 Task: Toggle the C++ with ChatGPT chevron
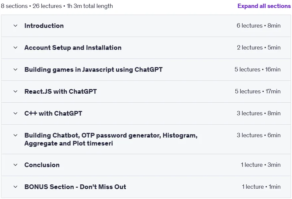[x=16, y=113]
